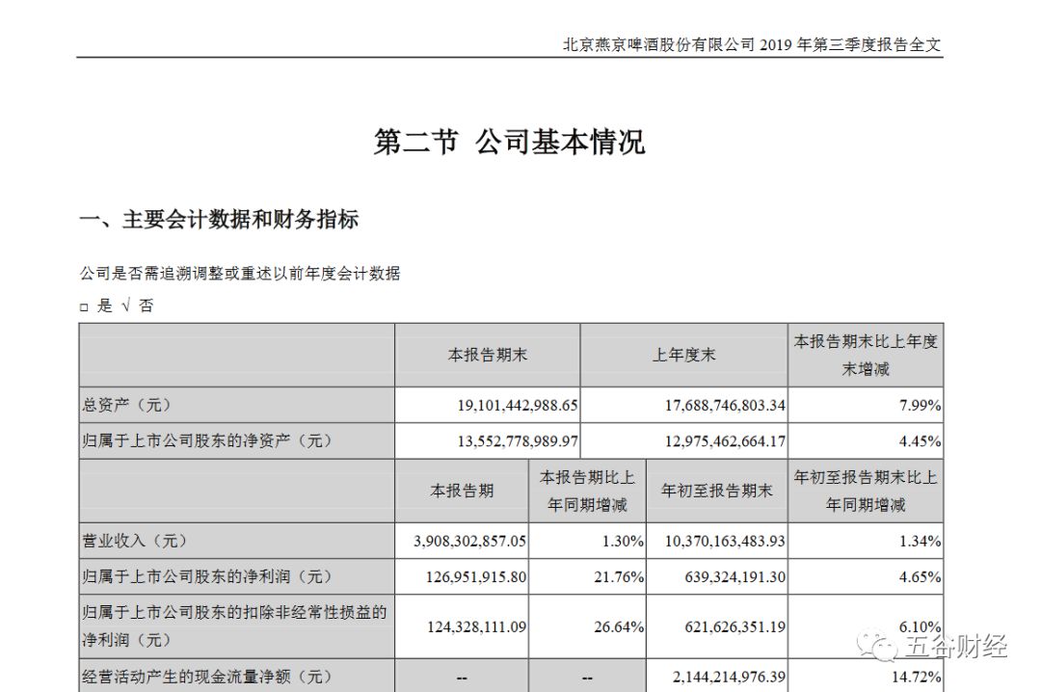Select the row label 总资产（元）
This screenshot has width=1041, height=692.
tap(127, 405)
